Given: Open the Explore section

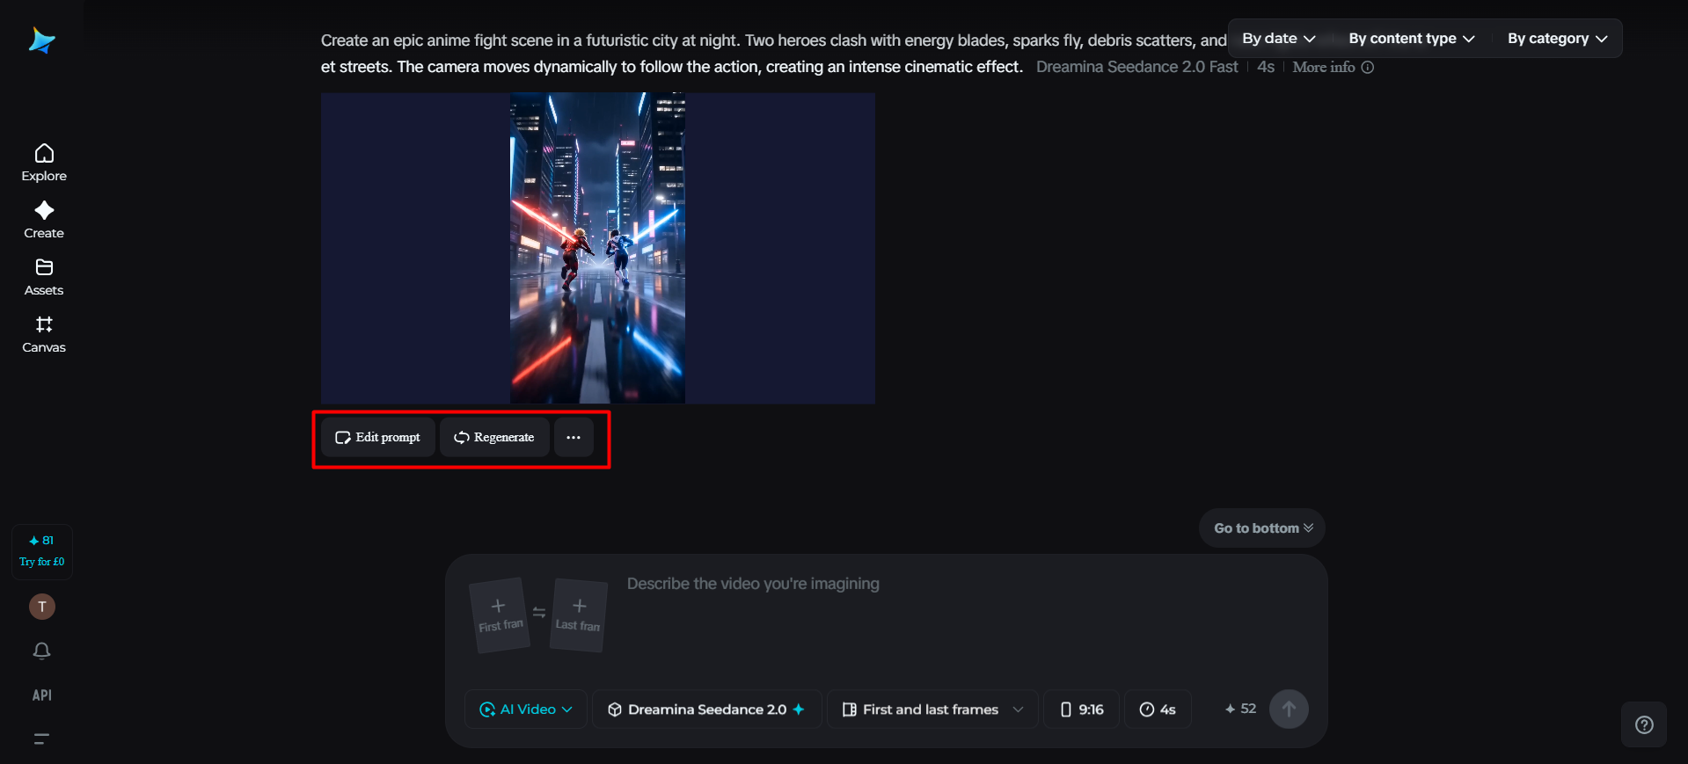Looking at the screenshot, I should [44, 164].
